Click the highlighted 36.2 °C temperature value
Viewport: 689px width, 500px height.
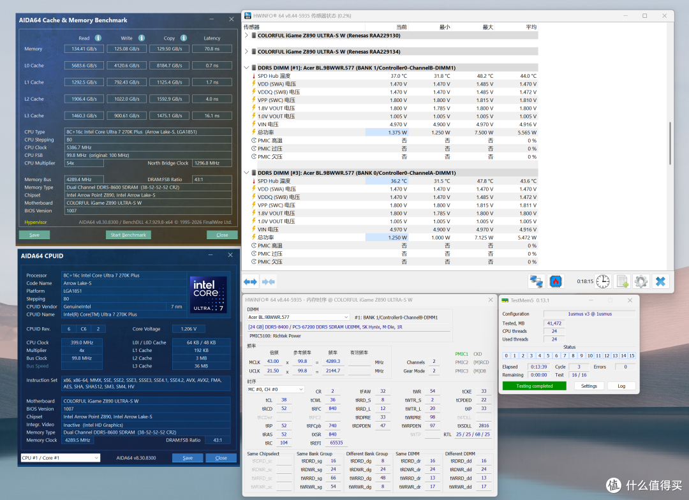point(387,181)
